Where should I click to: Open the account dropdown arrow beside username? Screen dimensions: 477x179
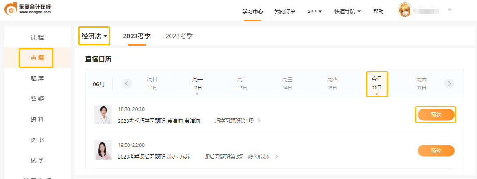(450, 10)
